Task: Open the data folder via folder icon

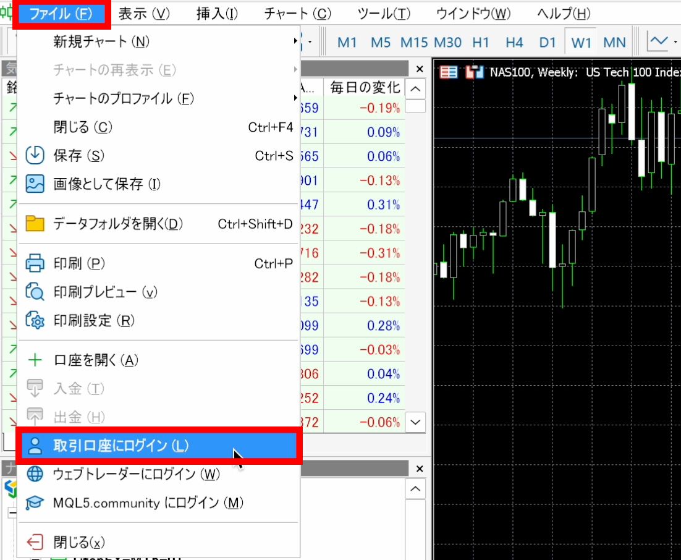Action: coord(35,223)
